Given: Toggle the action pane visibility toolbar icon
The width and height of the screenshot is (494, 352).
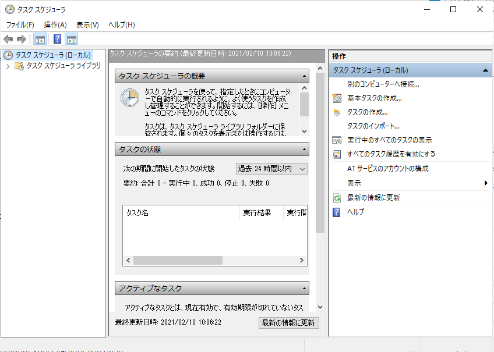Looking at the screenshot, I should 71,39.
